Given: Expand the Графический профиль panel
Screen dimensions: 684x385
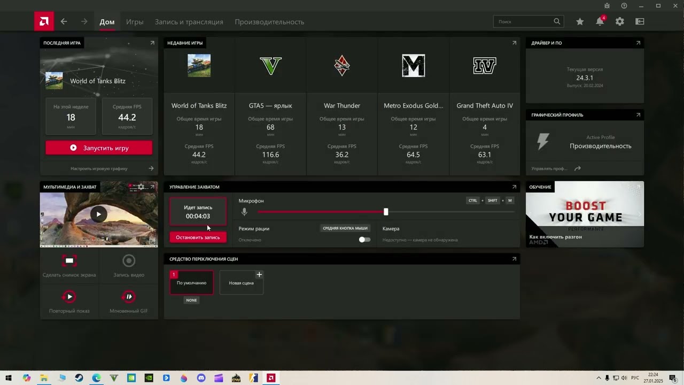Looking at the screenshot, I should pyautogui.click(x=638, y=115).
